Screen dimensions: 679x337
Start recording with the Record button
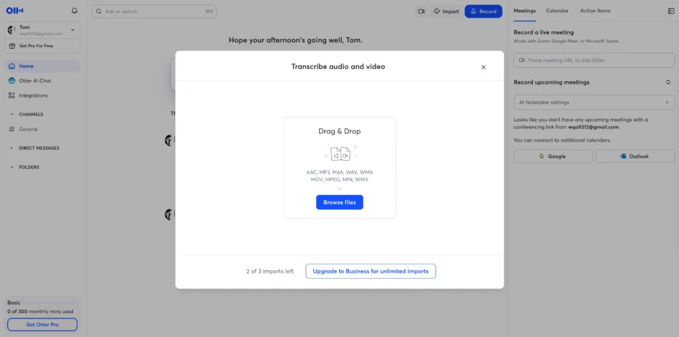(483, 12)
